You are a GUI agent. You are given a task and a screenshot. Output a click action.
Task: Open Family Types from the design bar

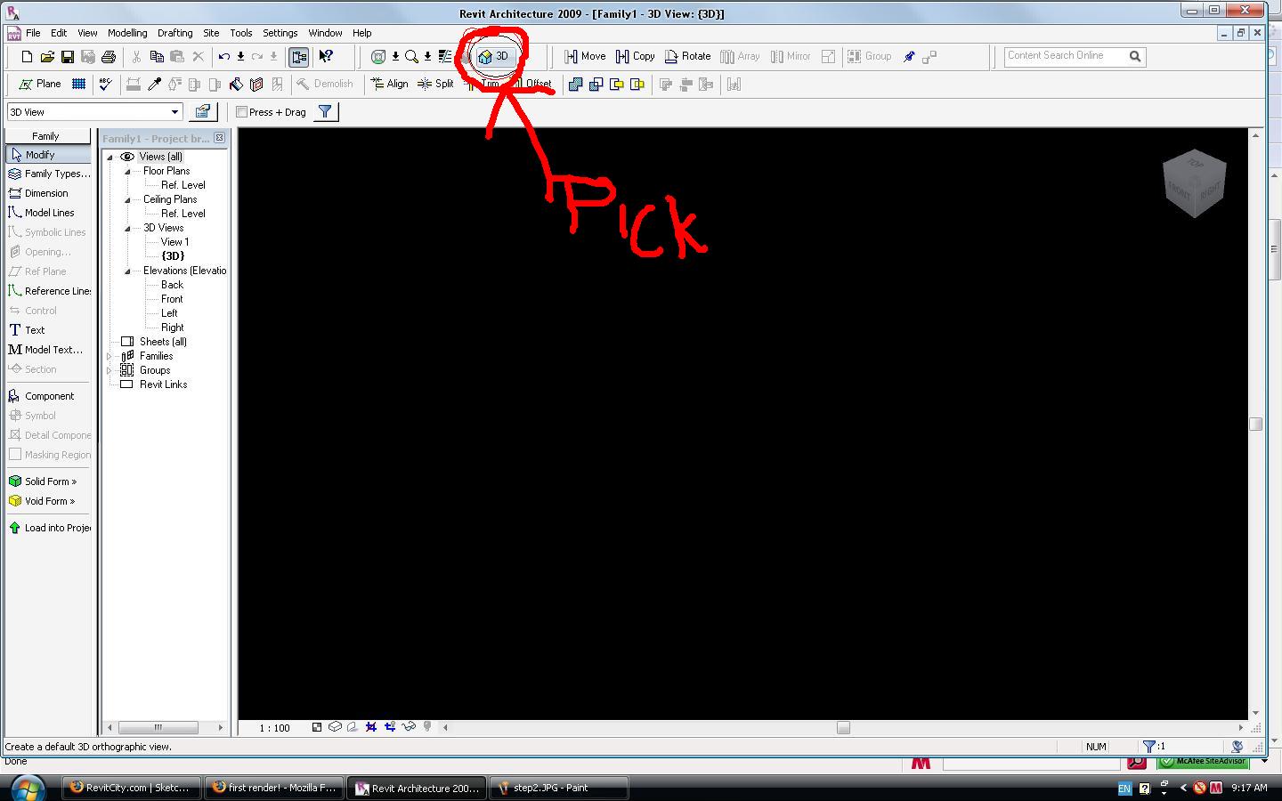pos(49,174)
